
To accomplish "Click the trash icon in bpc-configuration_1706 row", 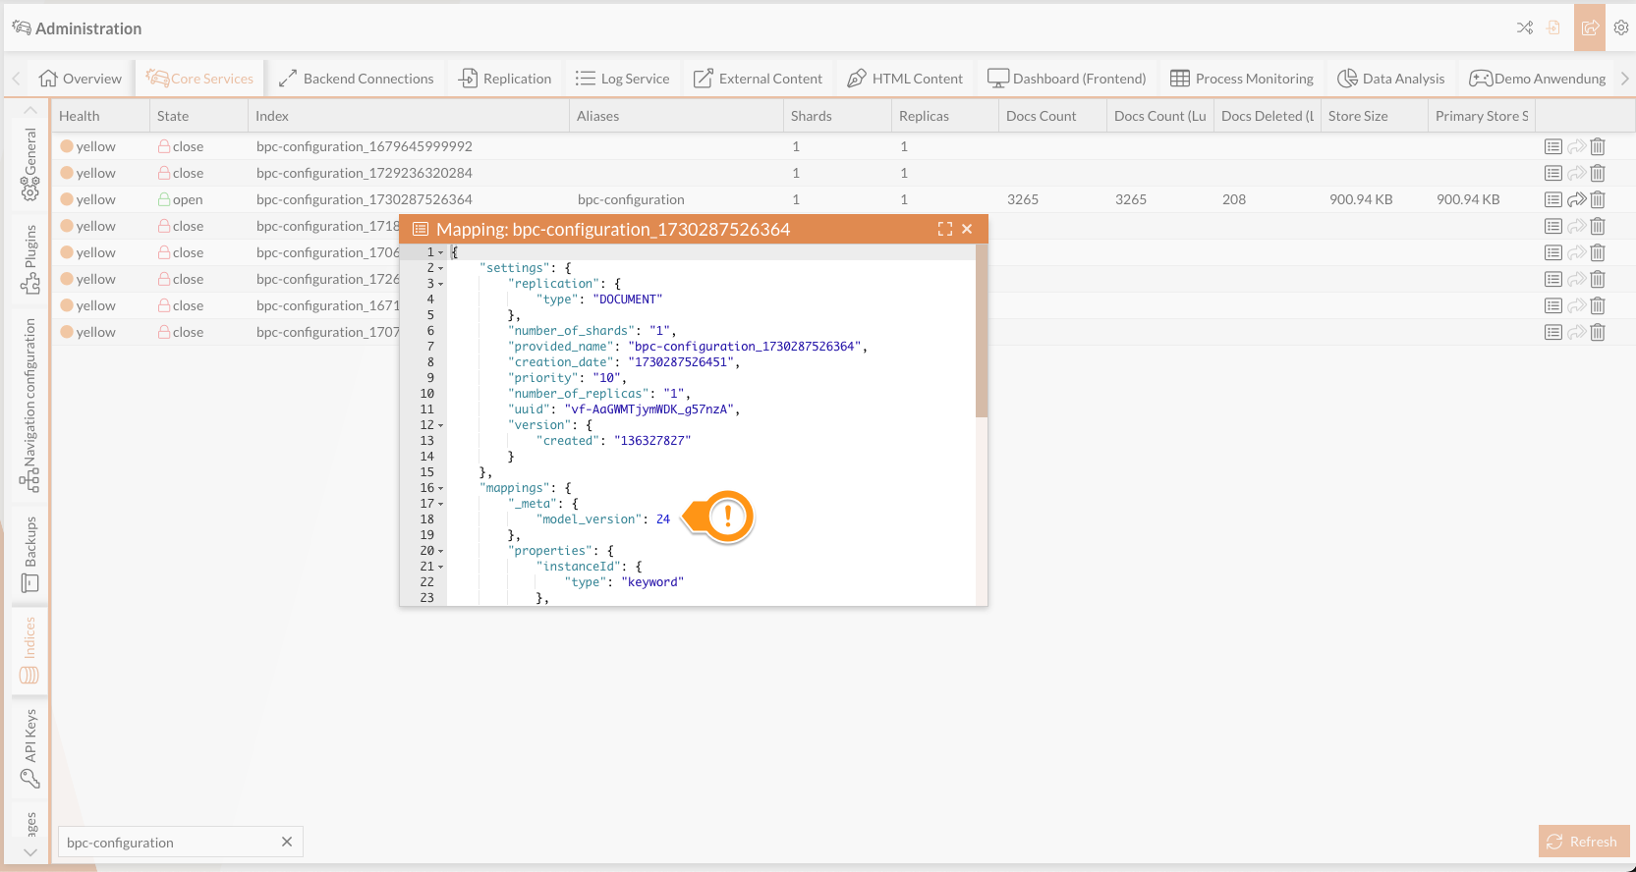I will point(1598,252).
